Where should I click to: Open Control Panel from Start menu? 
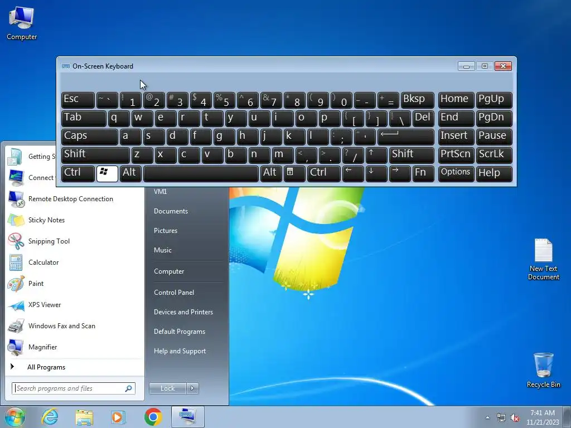(187, 293)
